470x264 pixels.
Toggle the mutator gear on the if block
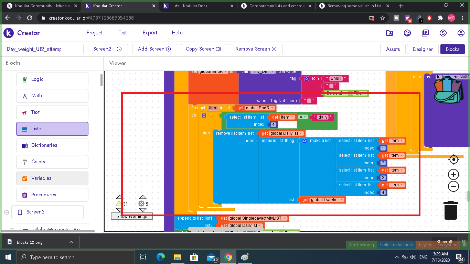point(204,115)
